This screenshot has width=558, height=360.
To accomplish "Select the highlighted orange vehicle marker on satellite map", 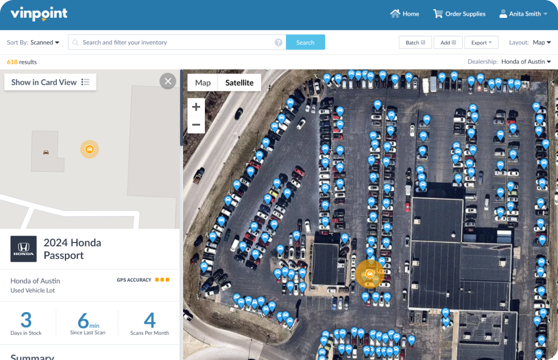I will pos(370,274).
